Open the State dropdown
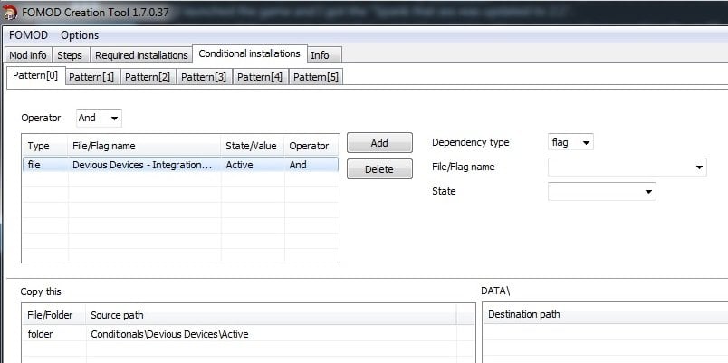Screen dimensions: 728x363 coord(602,191)
